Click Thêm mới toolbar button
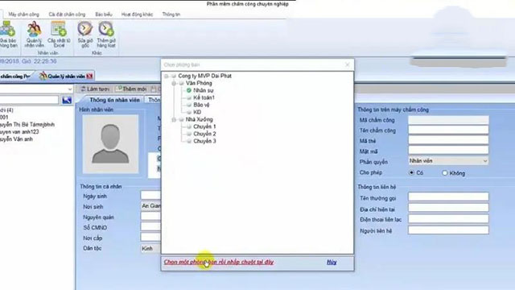This screenshot has width=515, height=290. (x=131, y=89)
